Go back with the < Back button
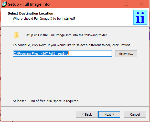 point(87,114)
